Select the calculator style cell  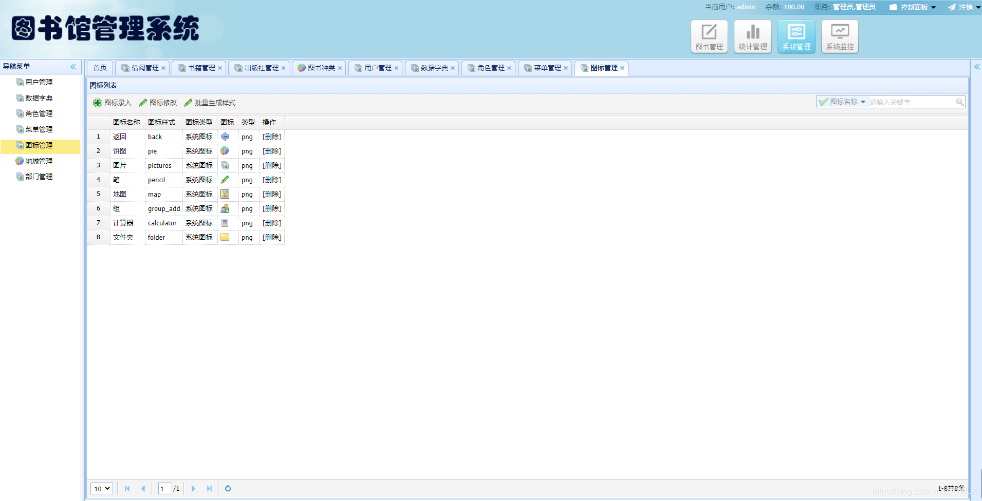(x=164, y=223)
